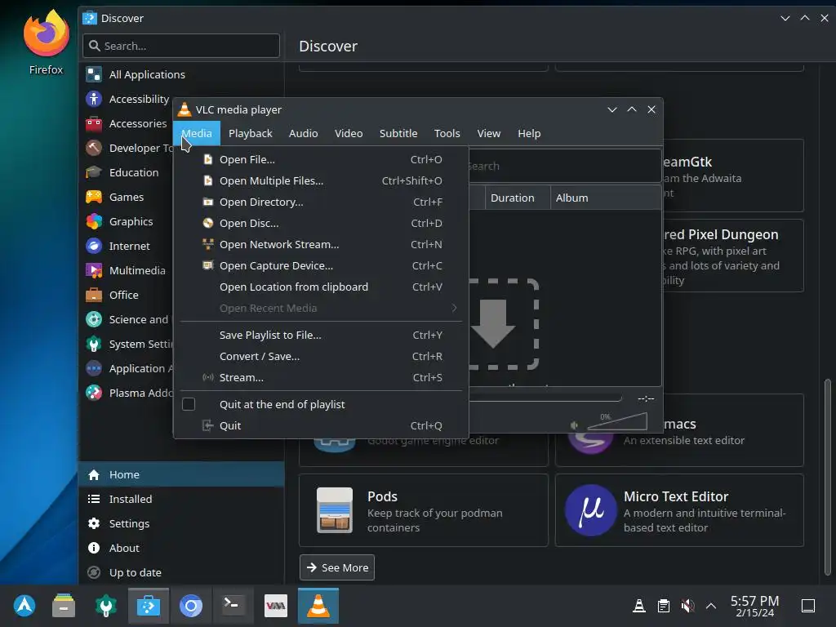Choose Quit from the Media menu
836x627 pixels.
[x=322, y=425]
